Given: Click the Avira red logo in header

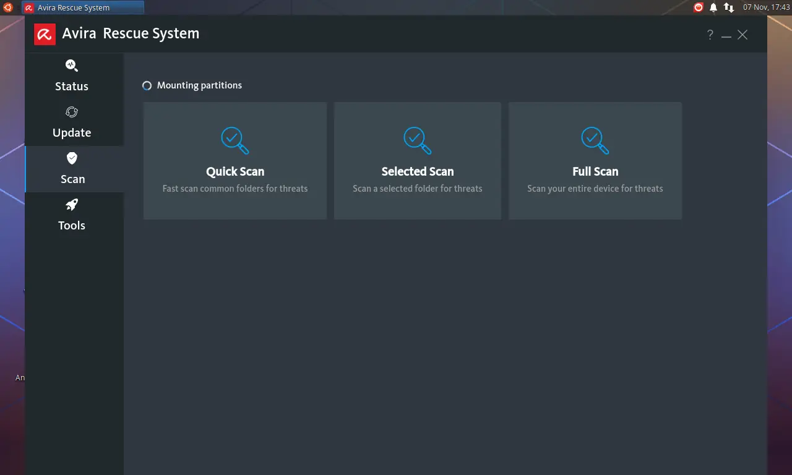Looking at the screenshot, I should pyautogui.click(x=45, y=35).
